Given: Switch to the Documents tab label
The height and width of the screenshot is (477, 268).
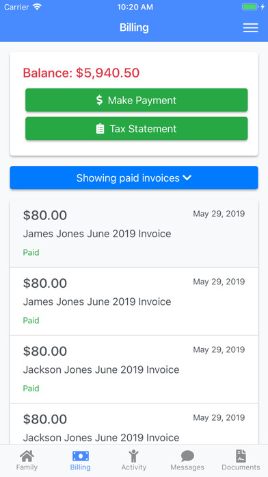Looking at the screenshot, I should click(241, 467).
